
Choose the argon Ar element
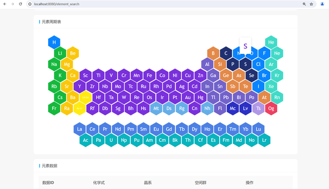pyautogui.click(x=271, y=65)
